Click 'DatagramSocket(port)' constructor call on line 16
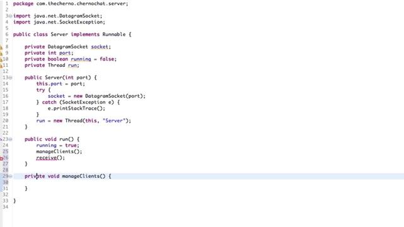The height and width of the screenshot is (227, 404). coord(114,96)
